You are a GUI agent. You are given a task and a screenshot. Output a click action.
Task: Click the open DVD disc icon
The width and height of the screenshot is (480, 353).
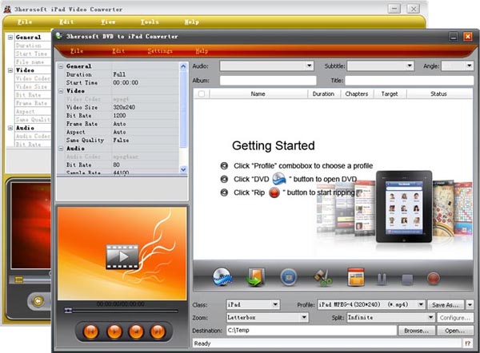pos(222,278)
